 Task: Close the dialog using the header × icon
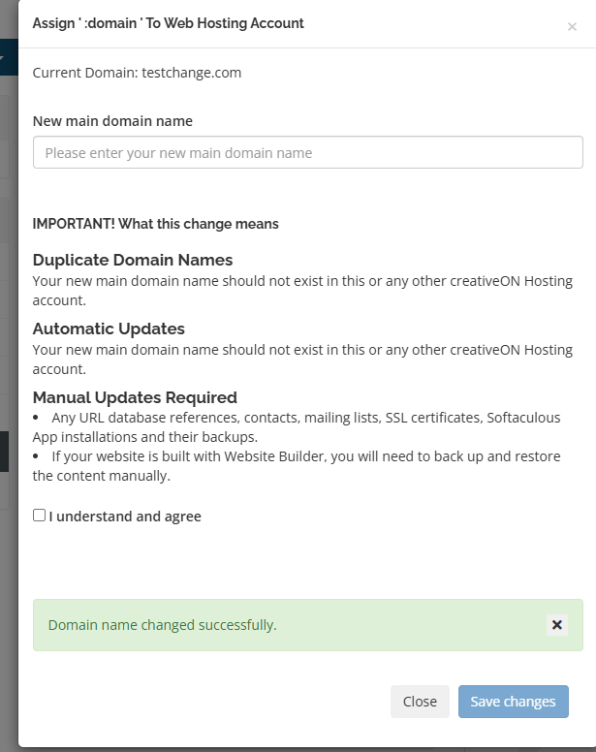click(572, 27)
